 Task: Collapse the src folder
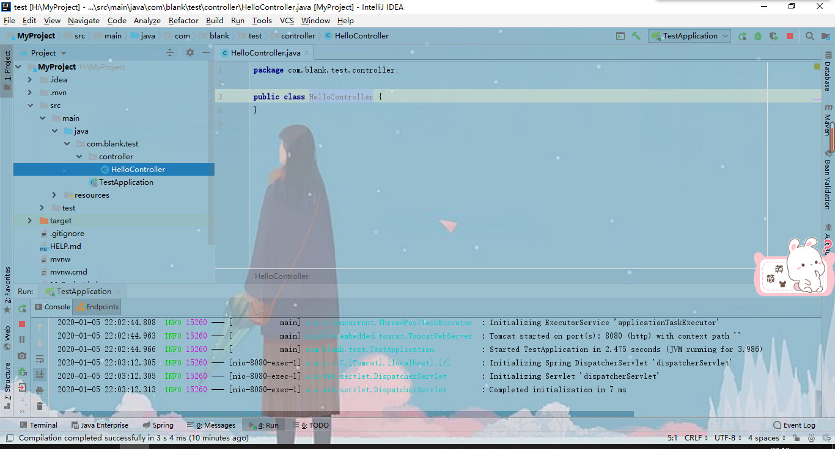[30, 106]
